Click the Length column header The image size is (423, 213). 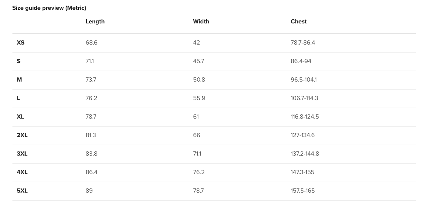[95, 22]
